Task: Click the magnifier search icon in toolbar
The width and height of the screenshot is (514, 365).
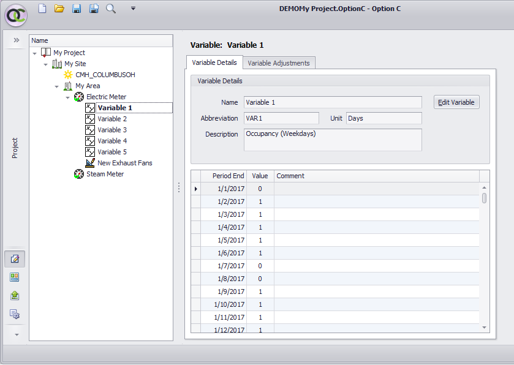Action: (x=111, y=9)
